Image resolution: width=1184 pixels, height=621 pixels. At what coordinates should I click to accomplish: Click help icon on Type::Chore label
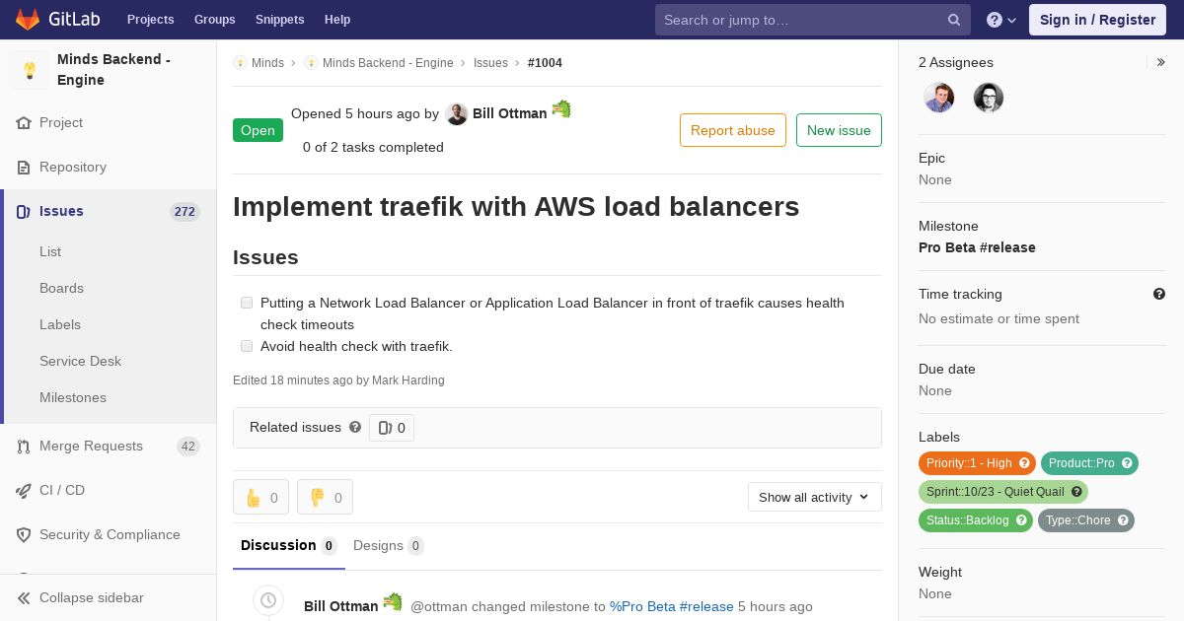[x=1123, y=520]
